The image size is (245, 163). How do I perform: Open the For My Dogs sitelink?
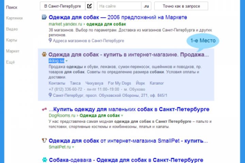pos(119,83)
